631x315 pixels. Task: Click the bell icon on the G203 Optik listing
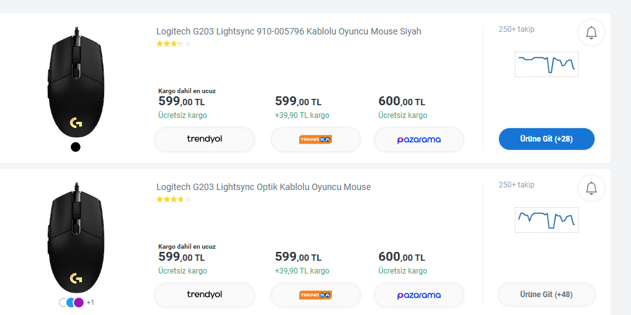click(591, 188)
